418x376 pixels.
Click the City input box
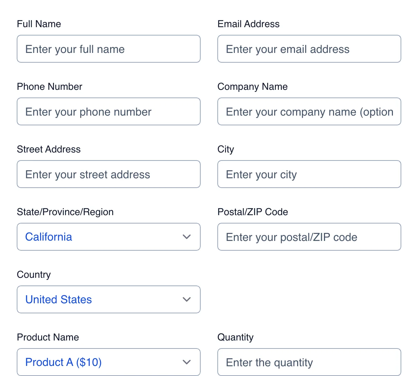coord(309,174)
